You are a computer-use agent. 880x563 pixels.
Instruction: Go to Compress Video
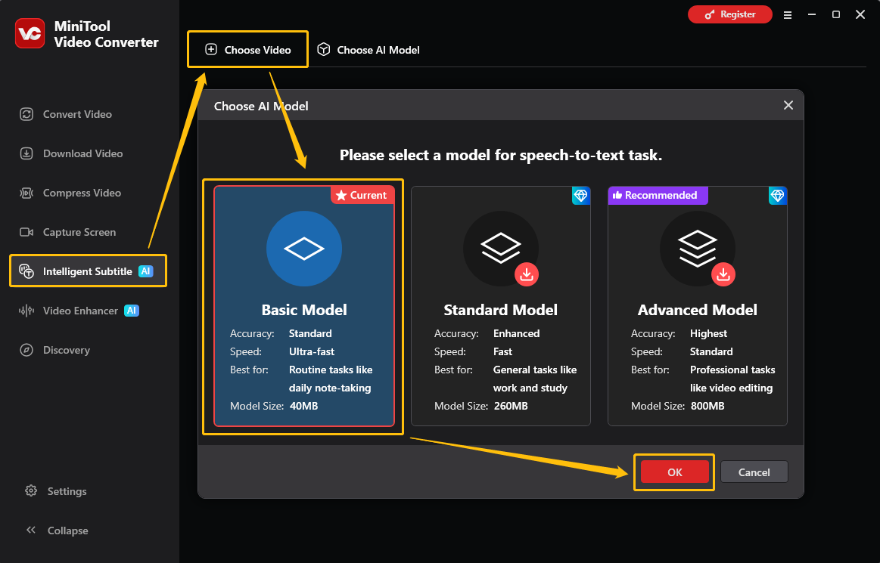tap(70, 193)
